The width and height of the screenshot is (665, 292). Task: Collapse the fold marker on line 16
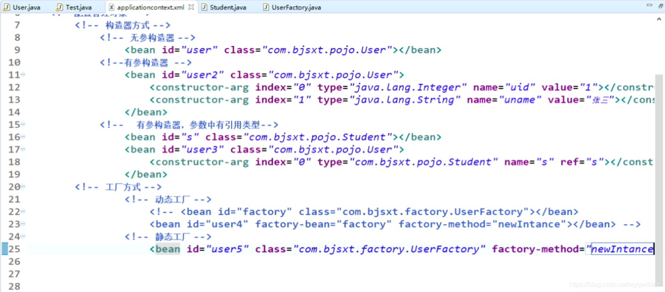coord(23,136)
